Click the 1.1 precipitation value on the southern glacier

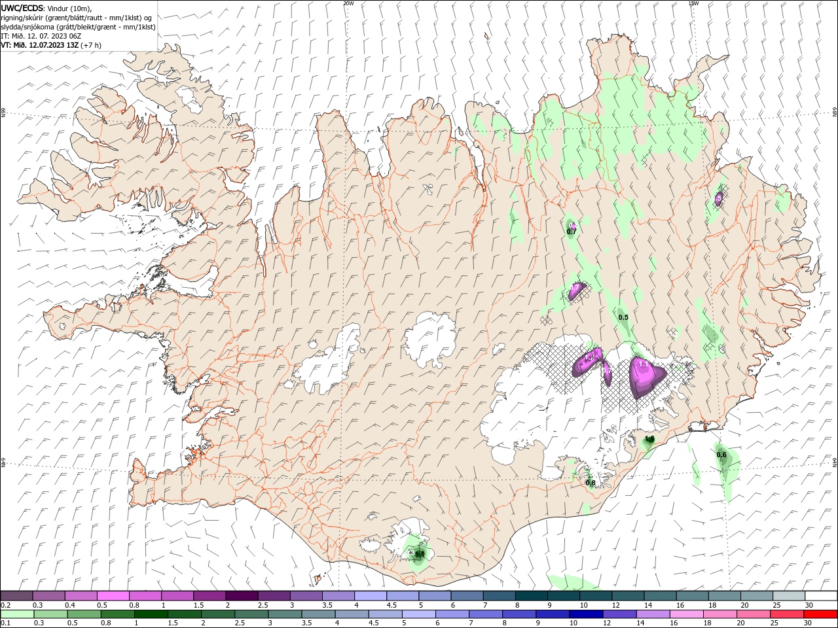420,553
